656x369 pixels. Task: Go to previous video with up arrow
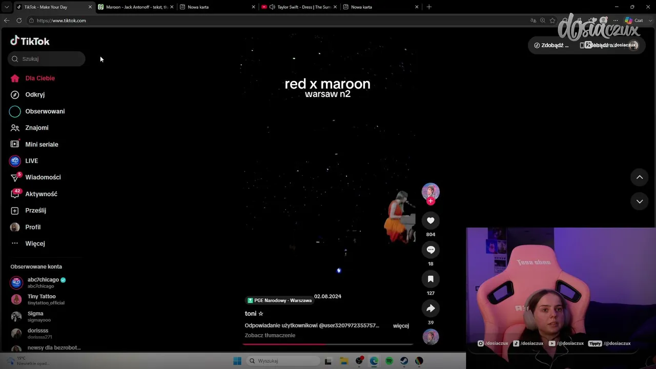tap(640, 177)
